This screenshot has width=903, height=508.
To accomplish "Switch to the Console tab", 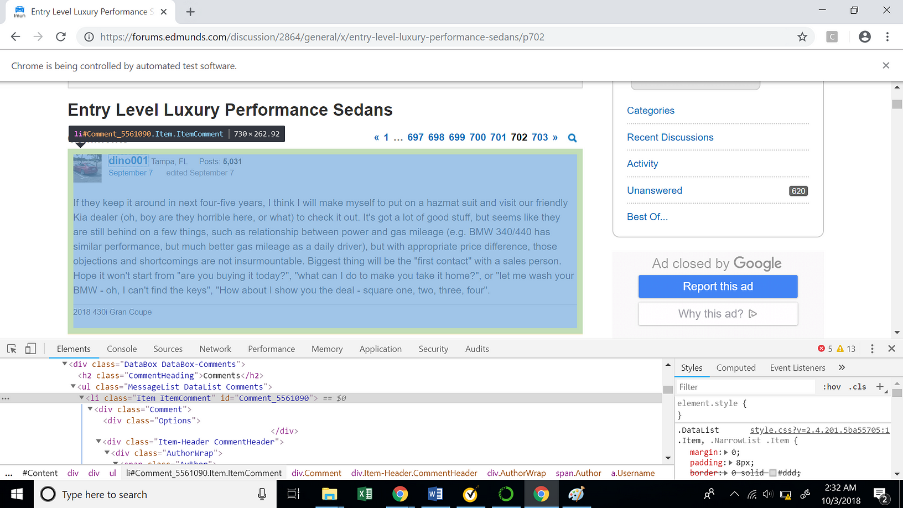I will pyautogui.click(x=122, y=349).
